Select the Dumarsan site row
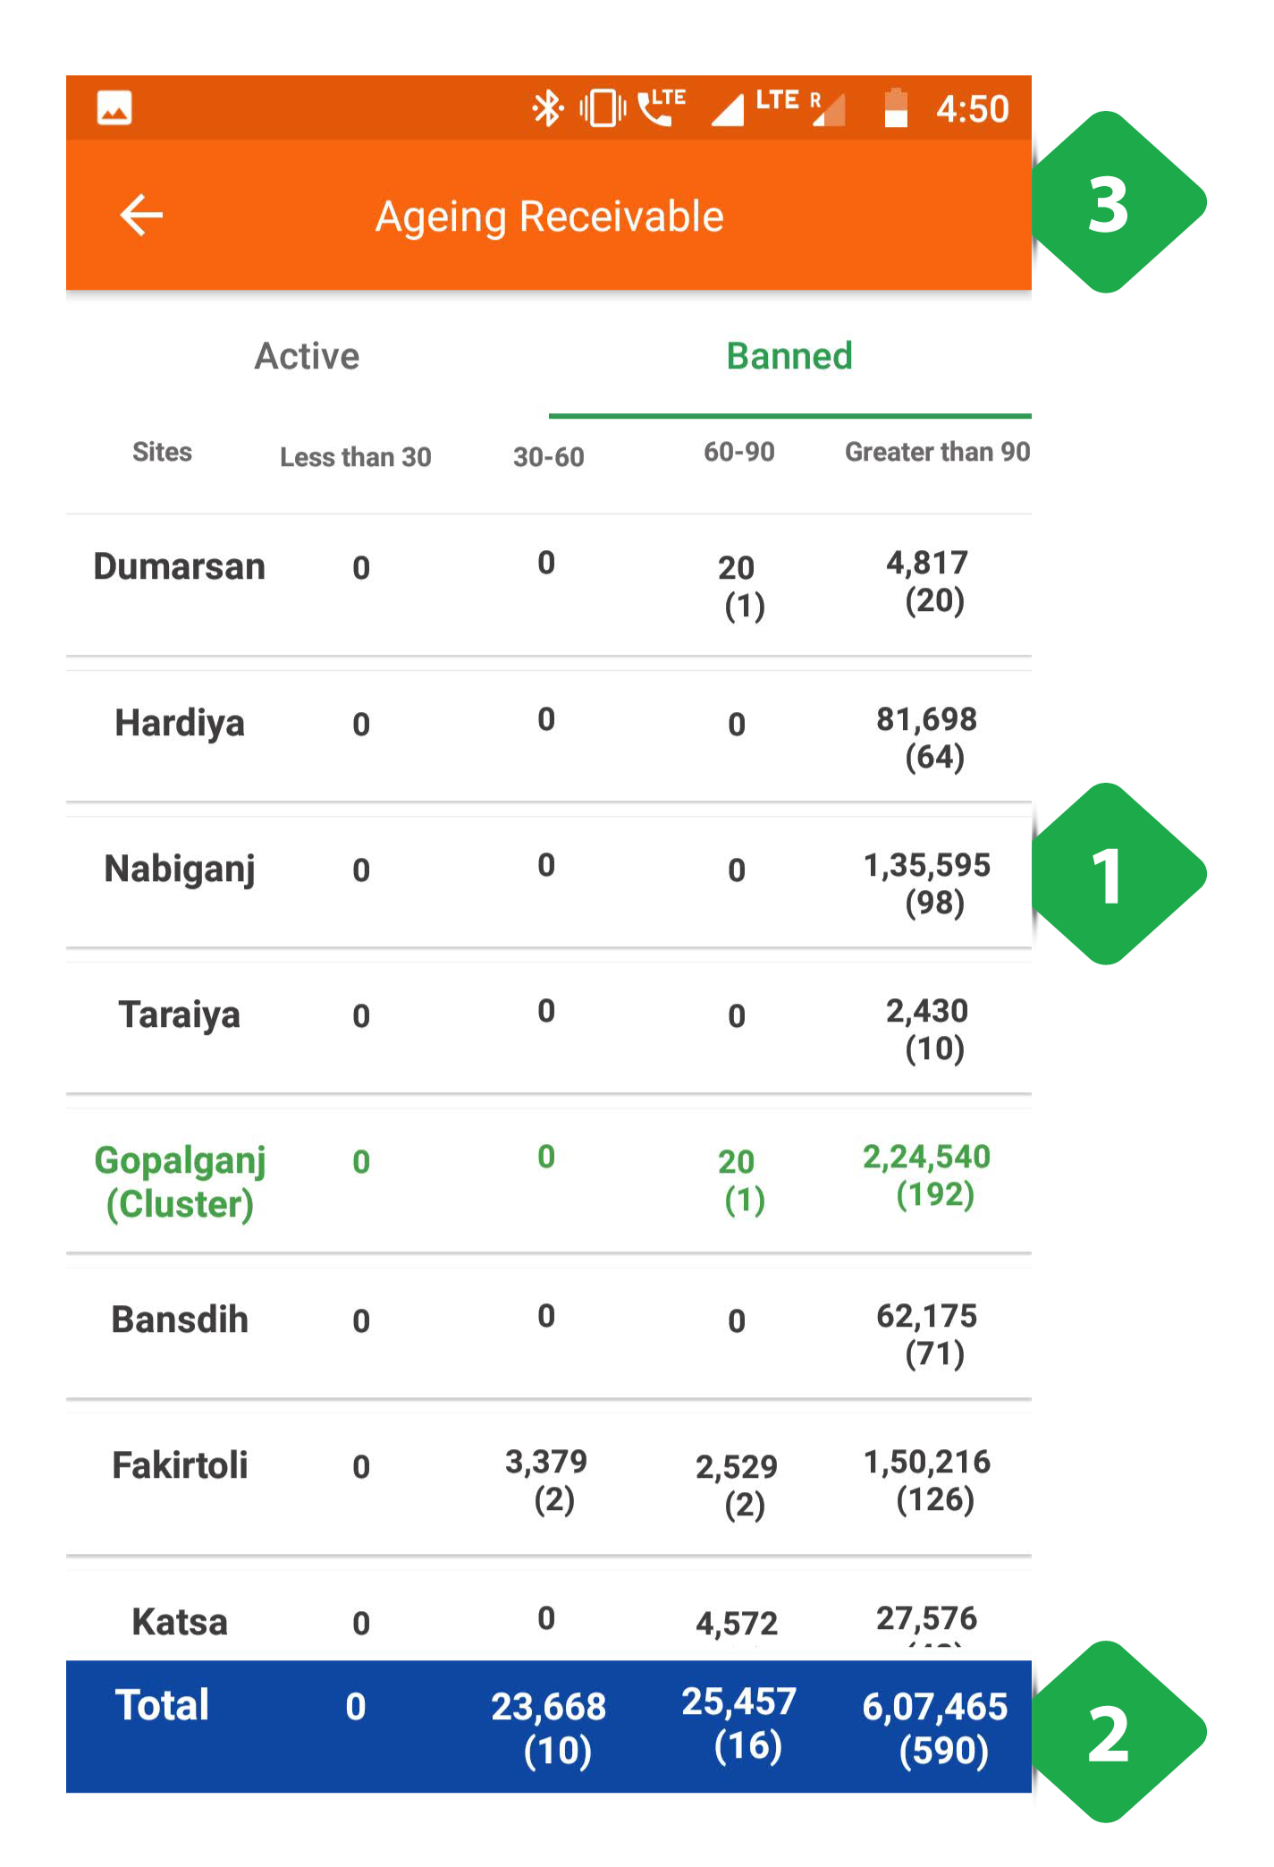Image resolution: width=1274 pixels, height=1867 pixels. [549, 584]
